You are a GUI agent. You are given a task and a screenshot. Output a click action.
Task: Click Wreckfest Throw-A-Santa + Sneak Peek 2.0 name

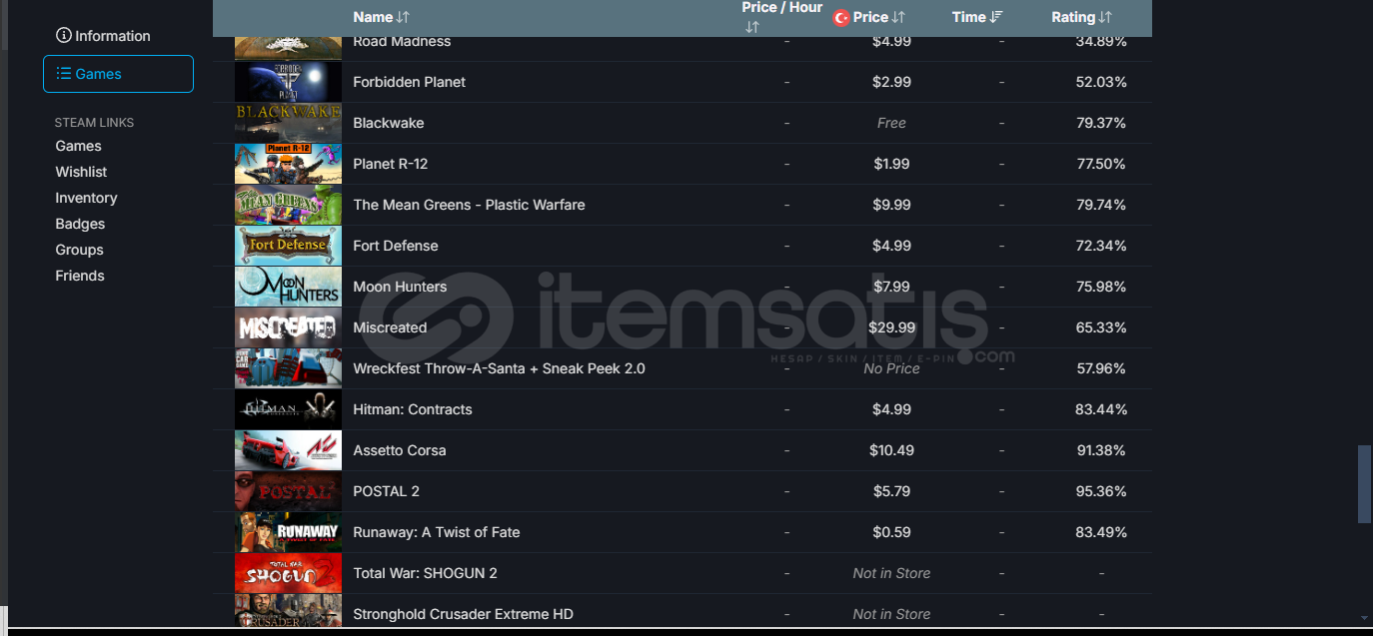(500, 368)
